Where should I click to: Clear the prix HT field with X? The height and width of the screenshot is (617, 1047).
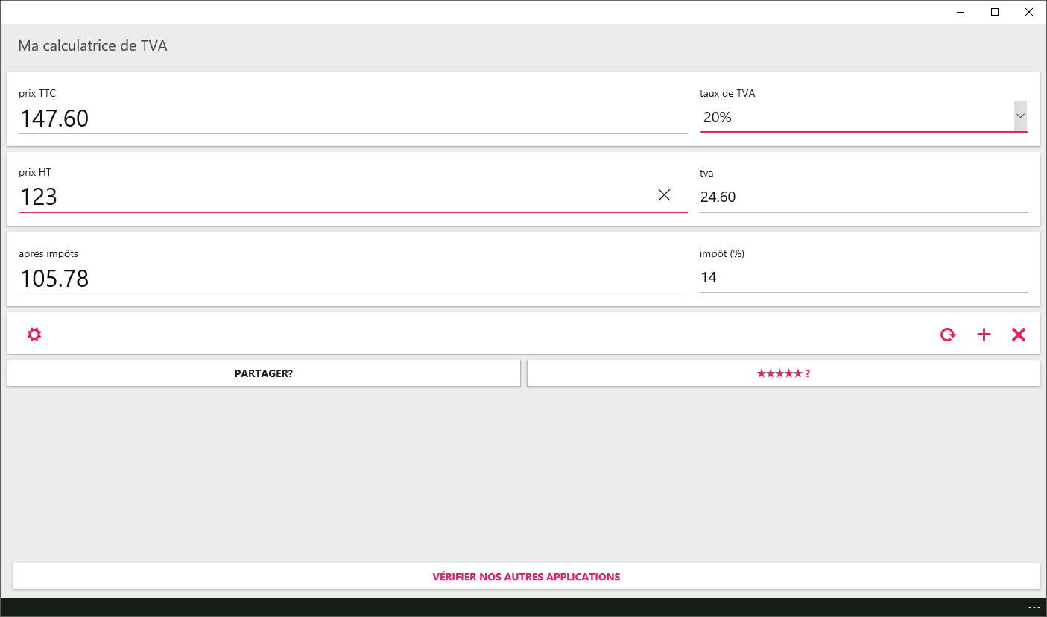[665, 195]
